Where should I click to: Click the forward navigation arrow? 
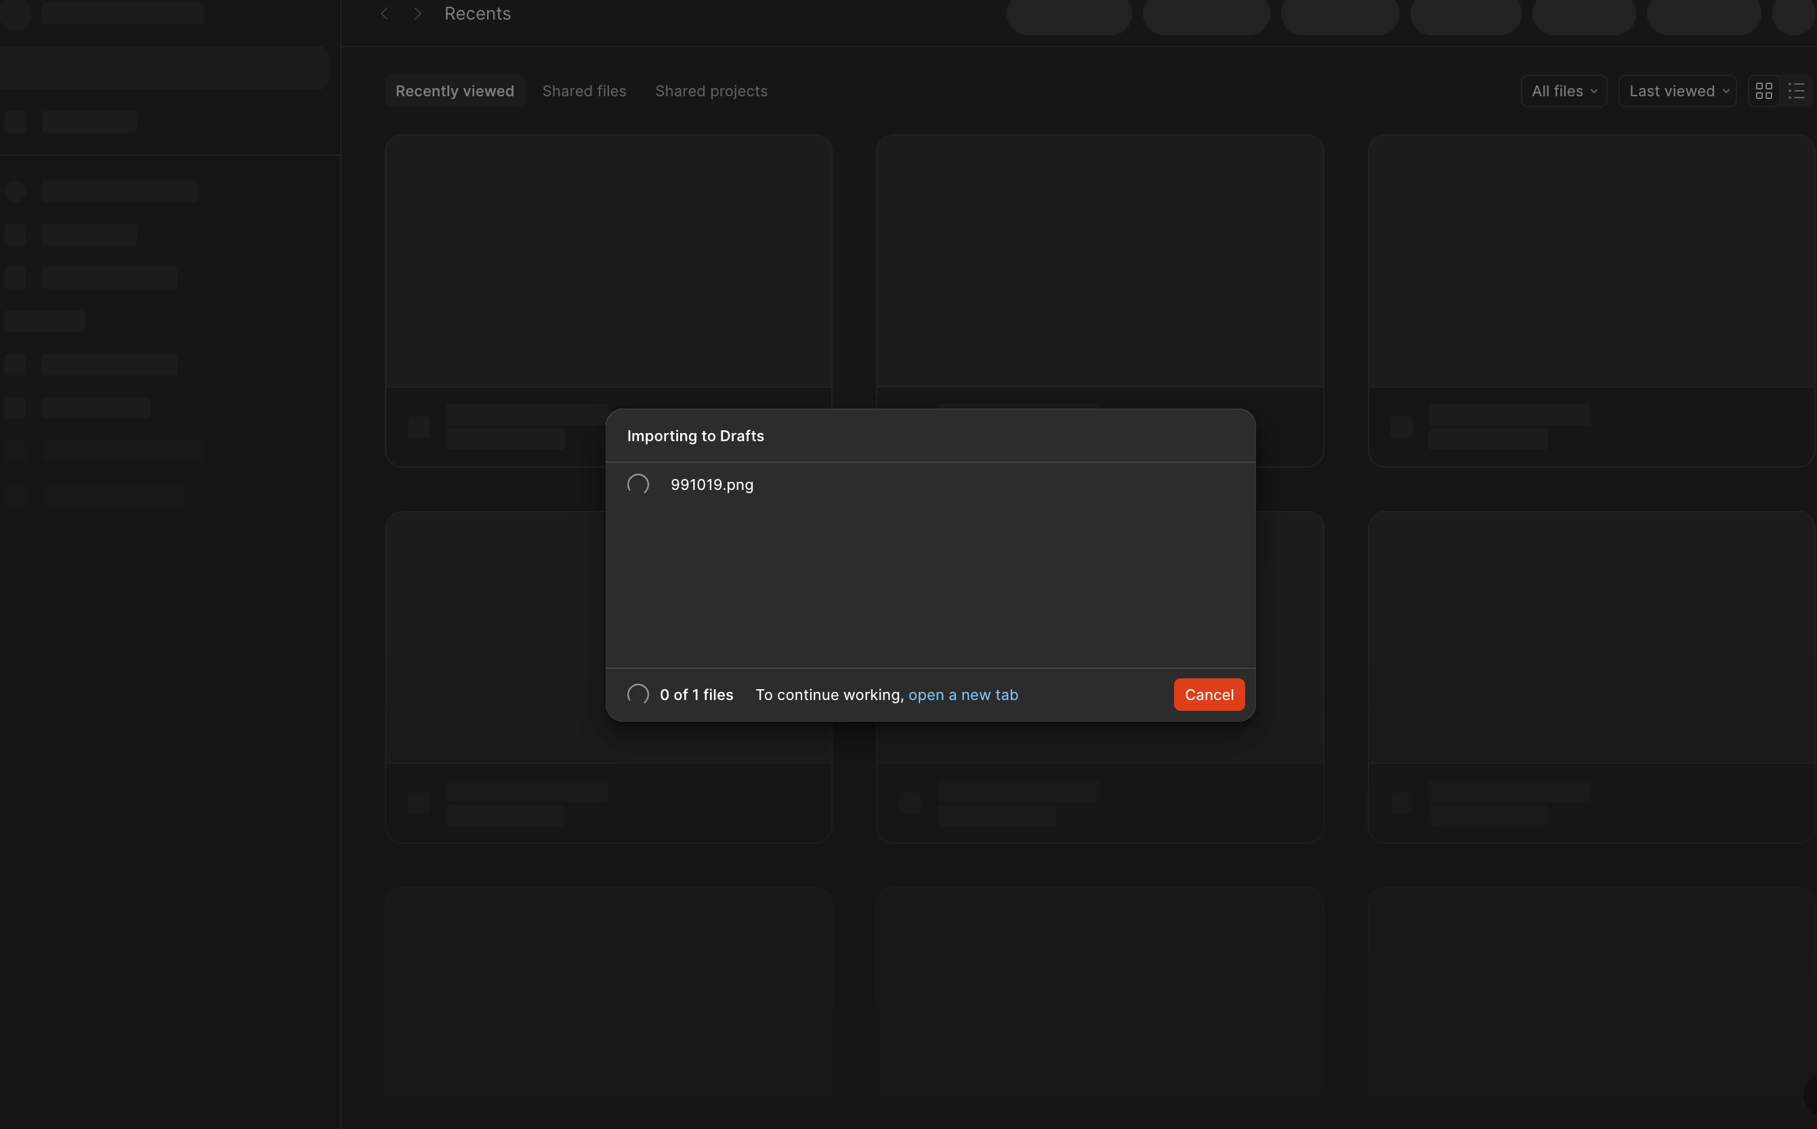click(418, 14)
